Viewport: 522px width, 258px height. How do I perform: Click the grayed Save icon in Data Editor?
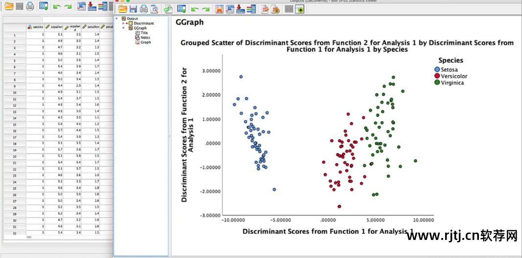click(x=20, y=6)
